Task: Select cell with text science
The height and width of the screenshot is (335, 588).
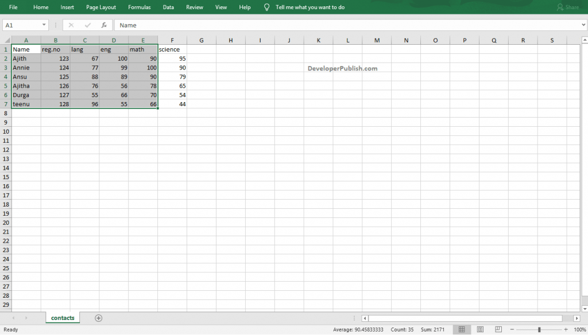Action: click(x=172, y=49)
